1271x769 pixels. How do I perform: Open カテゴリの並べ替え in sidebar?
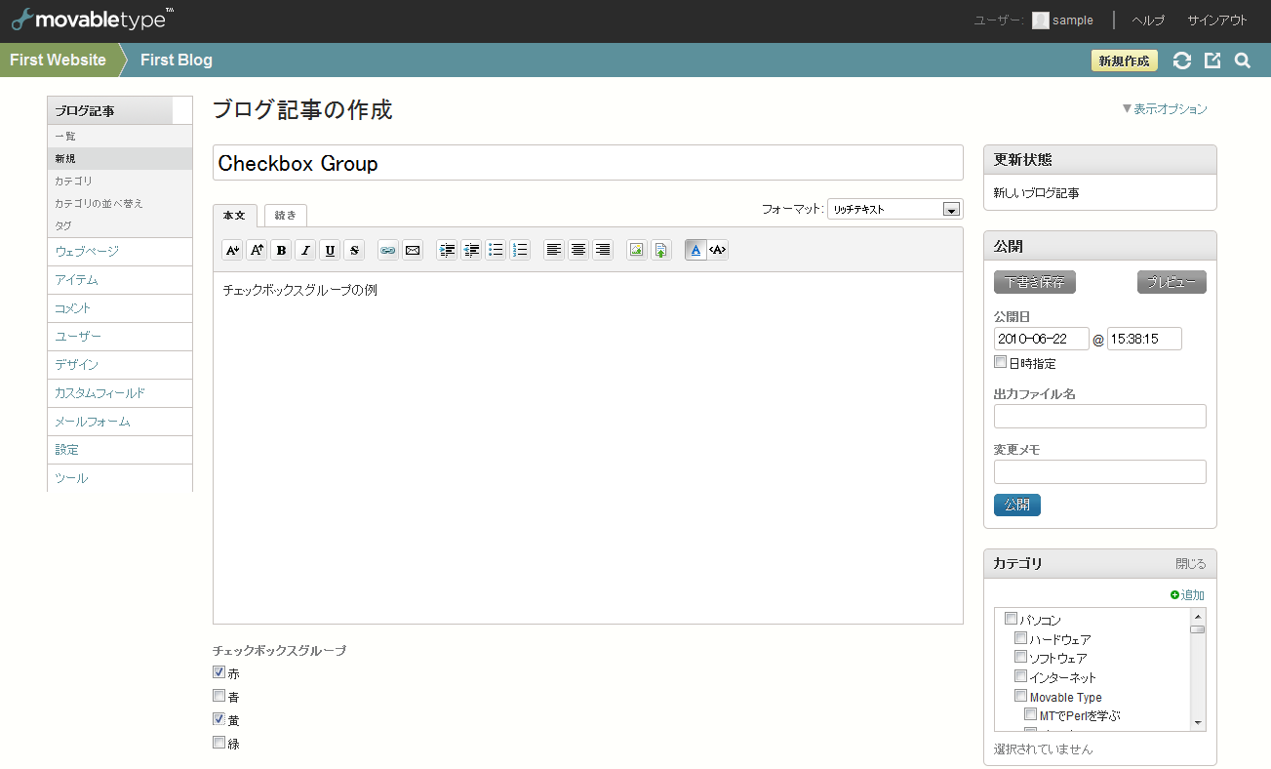(x=119, y=204)
